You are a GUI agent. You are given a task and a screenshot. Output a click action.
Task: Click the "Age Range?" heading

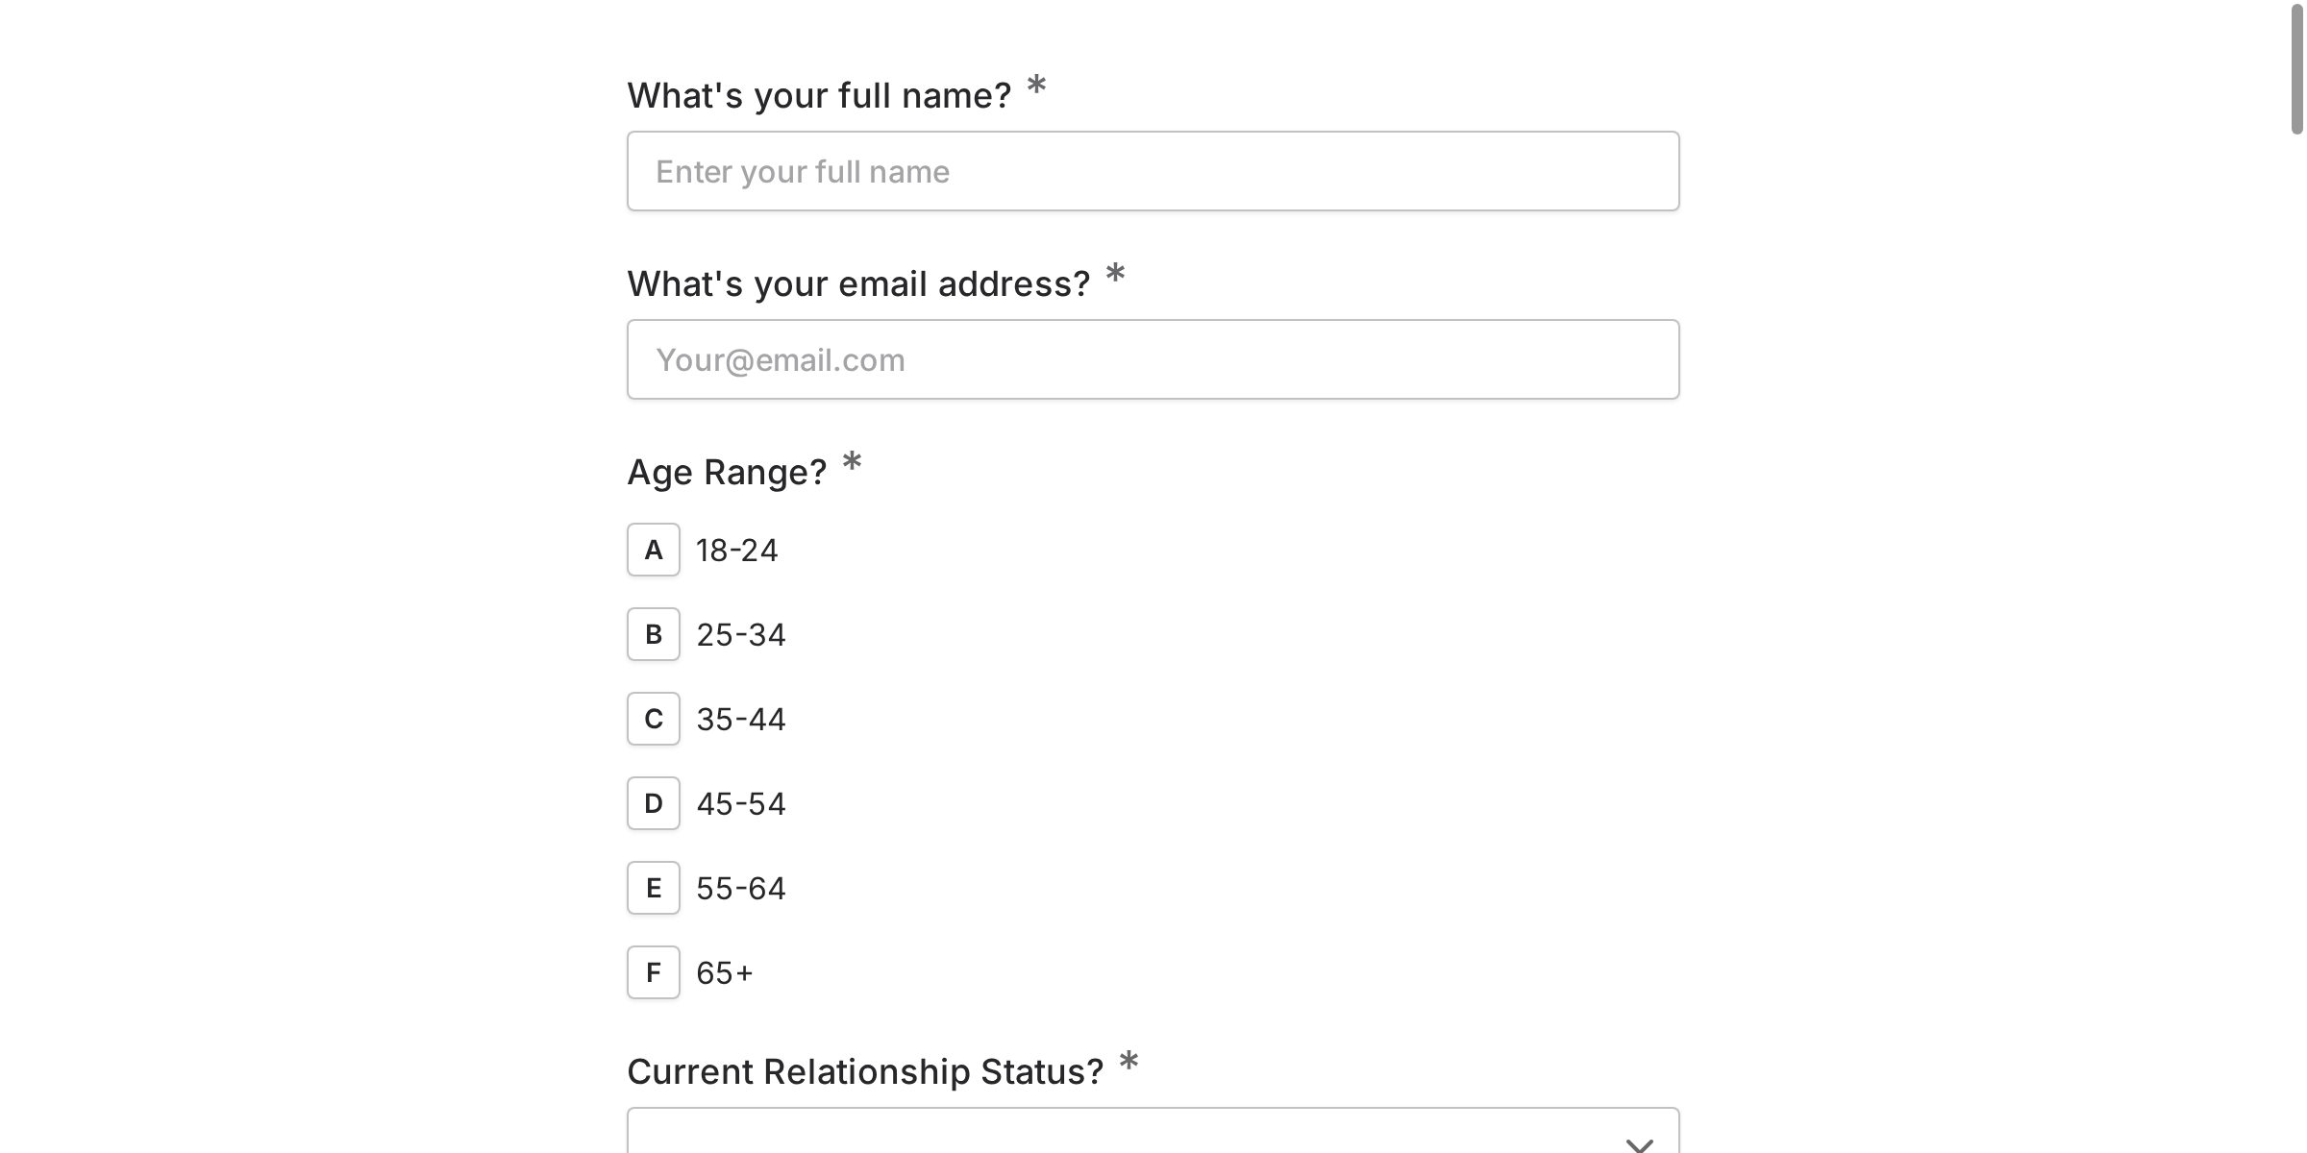(x=727, y=472)
